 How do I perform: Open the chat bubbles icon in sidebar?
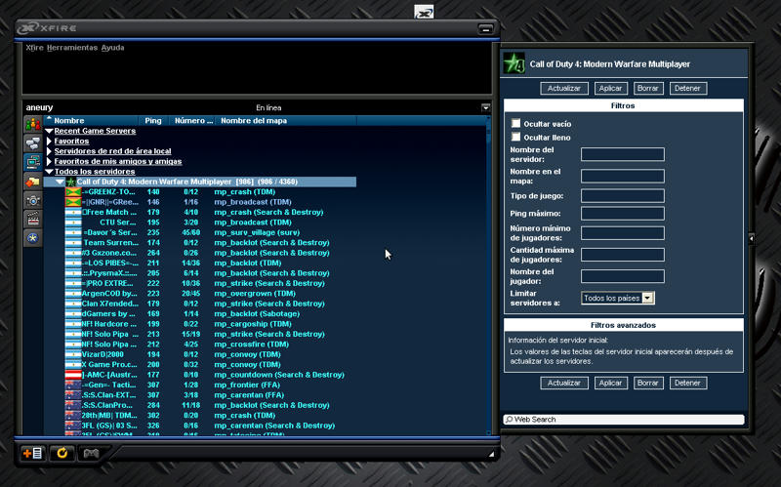[x=33, y=142]
